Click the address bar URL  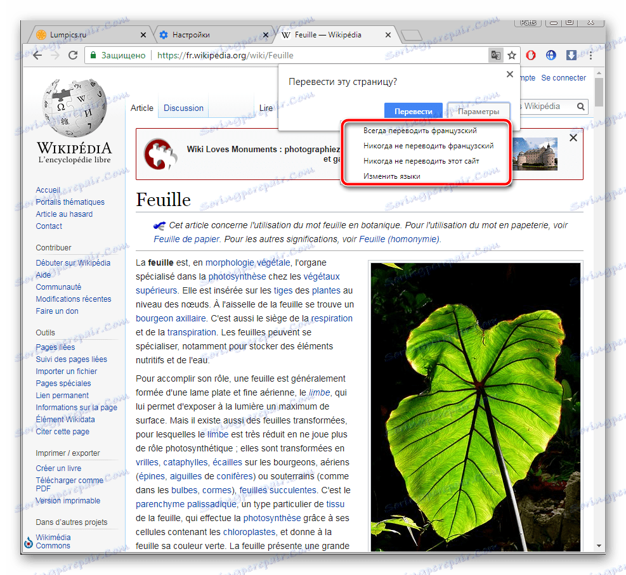coord(225,55)
